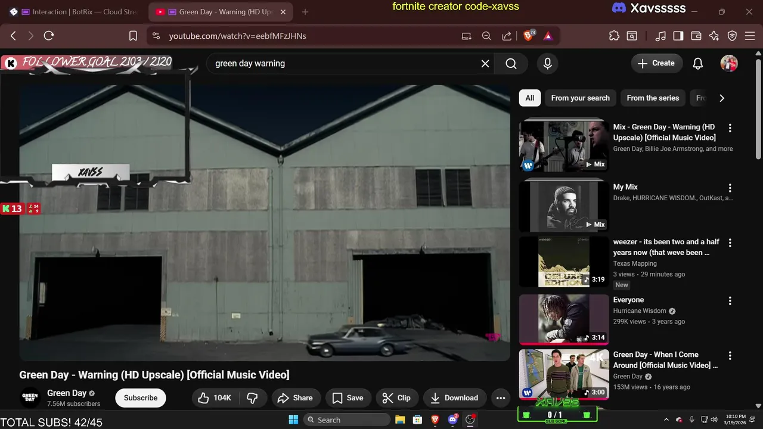
Task: Open the Mix - Green Day Warning thumbnail
Action: (x=564, y=147)
